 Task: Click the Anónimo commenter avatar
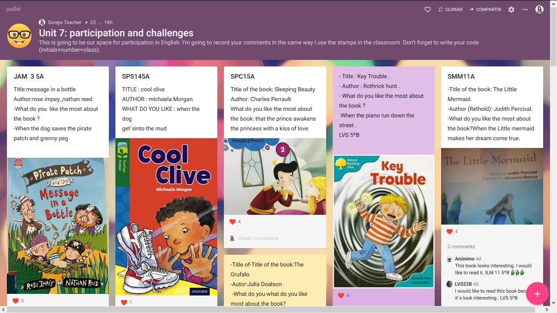click(449, 259)
